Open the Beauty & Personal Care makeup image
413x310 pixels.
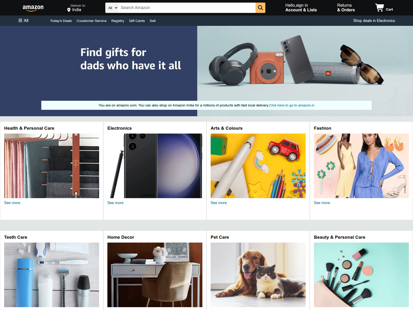click(361, 275)
